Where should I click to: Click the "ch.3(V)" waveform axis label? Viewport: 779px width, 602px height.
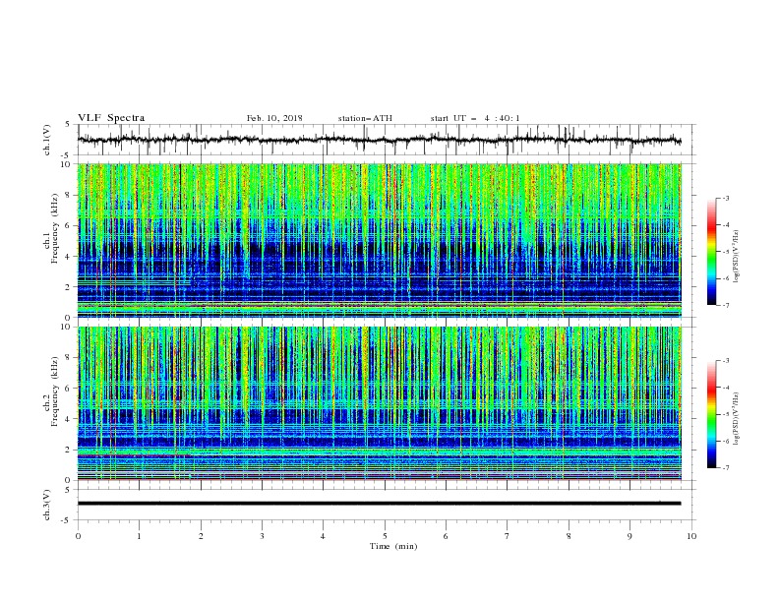click(47, 505)
